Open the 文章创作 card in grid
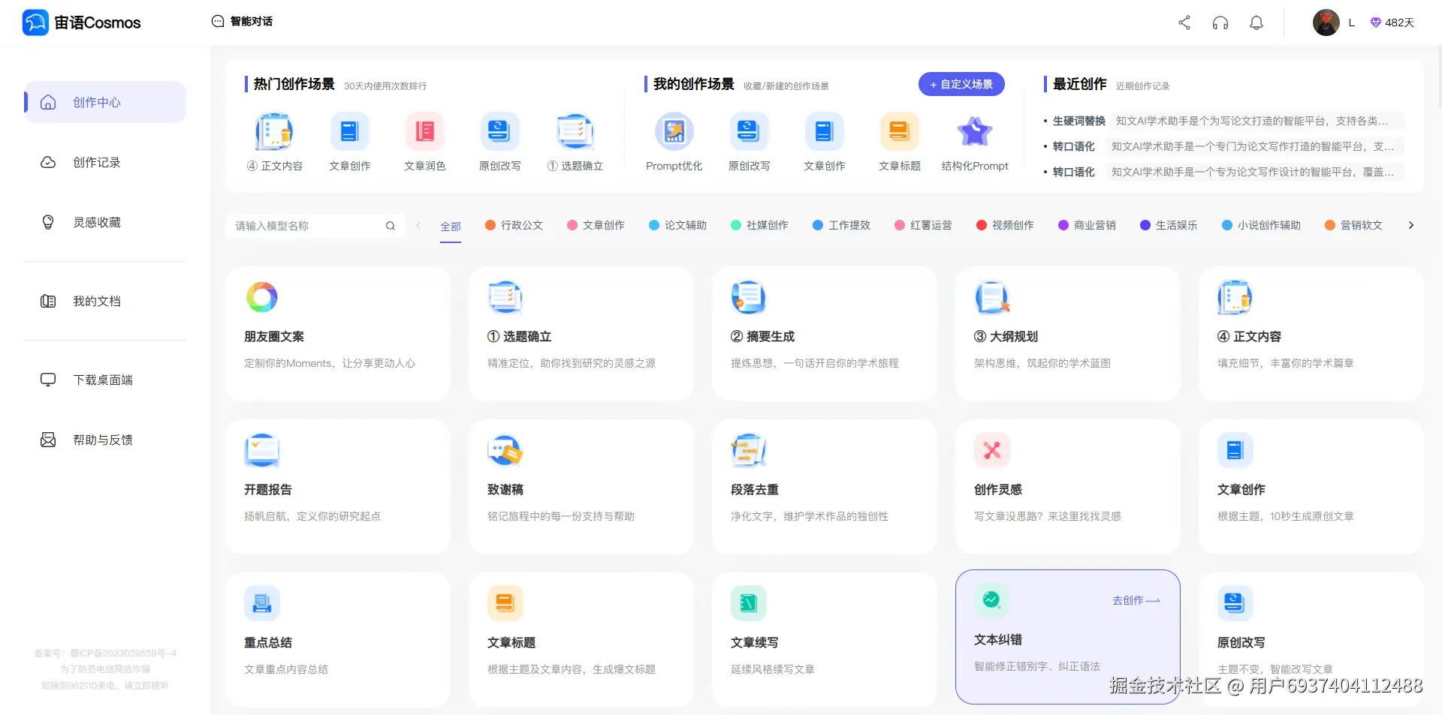 (x=1311, y=487)
